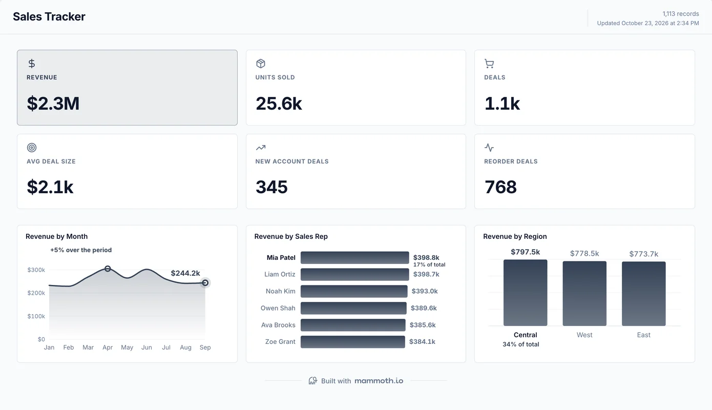The height and width of the screenshot is (410, 712).
Task: Select the New Account Deals 345 card
Action: (356, 171)
